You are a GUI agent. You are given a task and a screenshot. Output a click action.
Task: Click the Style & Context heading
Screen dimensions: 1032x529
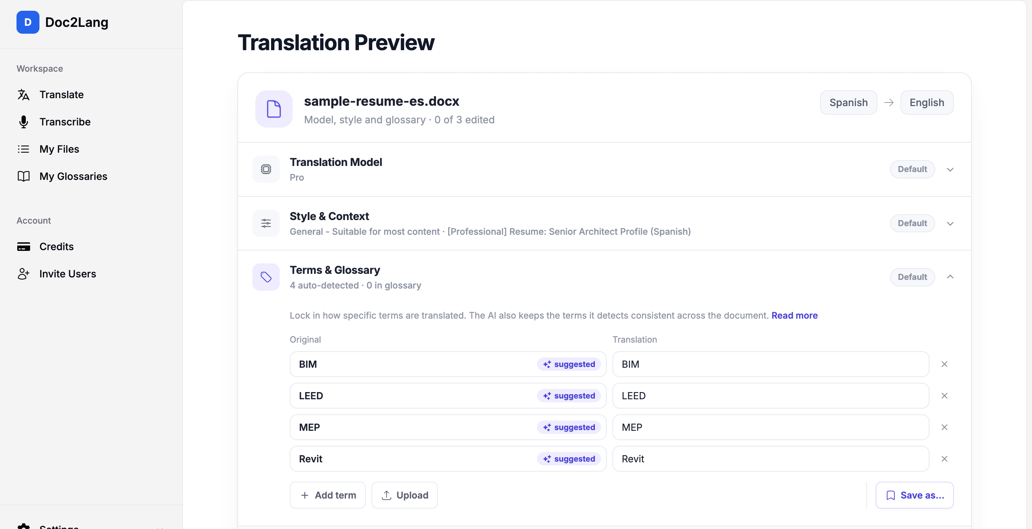coord(329,216)
